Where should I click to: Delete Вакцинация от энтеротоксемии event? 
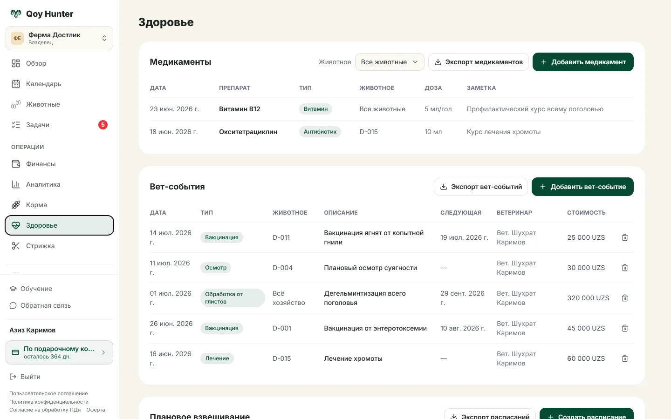625,328
